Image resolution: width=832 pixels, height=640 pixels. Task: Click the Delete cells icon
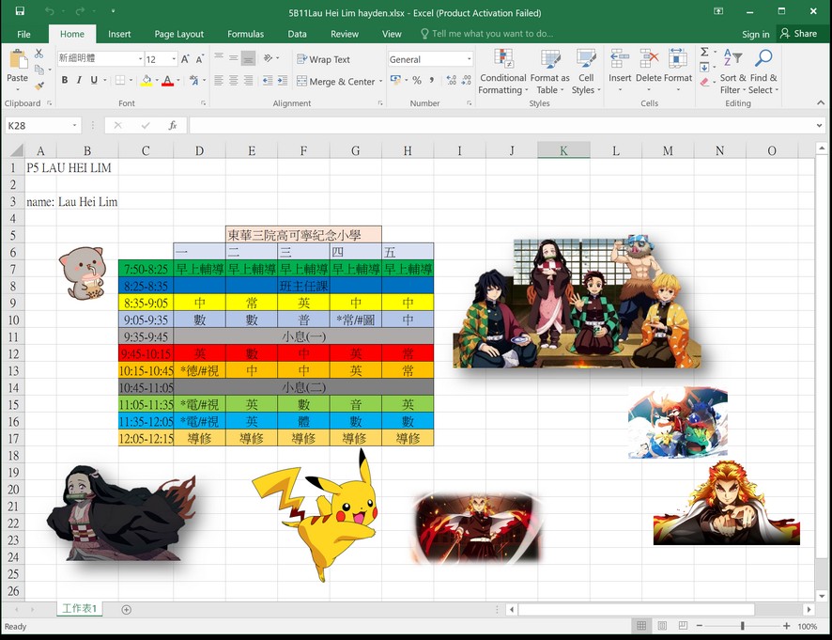pyautogui.click(x=649, y=58)
